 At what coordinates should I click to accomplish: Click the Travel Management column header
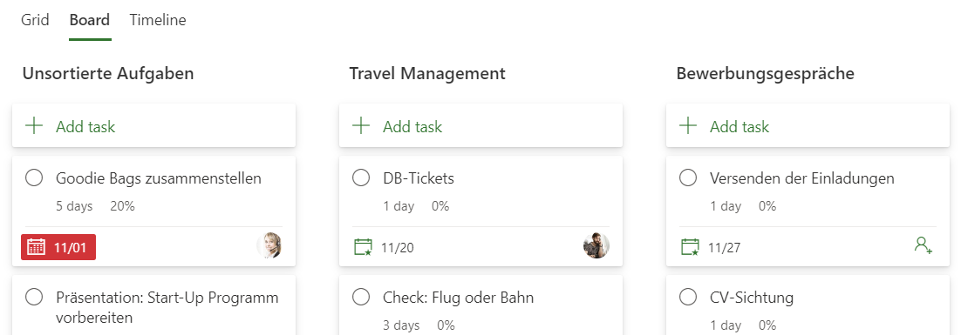click(427, 74)
